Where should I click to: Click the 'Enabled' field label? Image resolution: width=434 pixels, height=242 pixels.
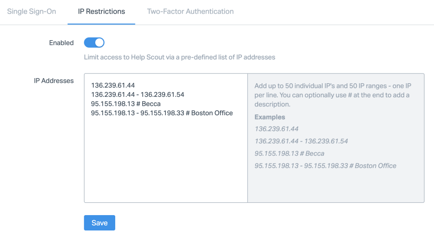point(61,43)
